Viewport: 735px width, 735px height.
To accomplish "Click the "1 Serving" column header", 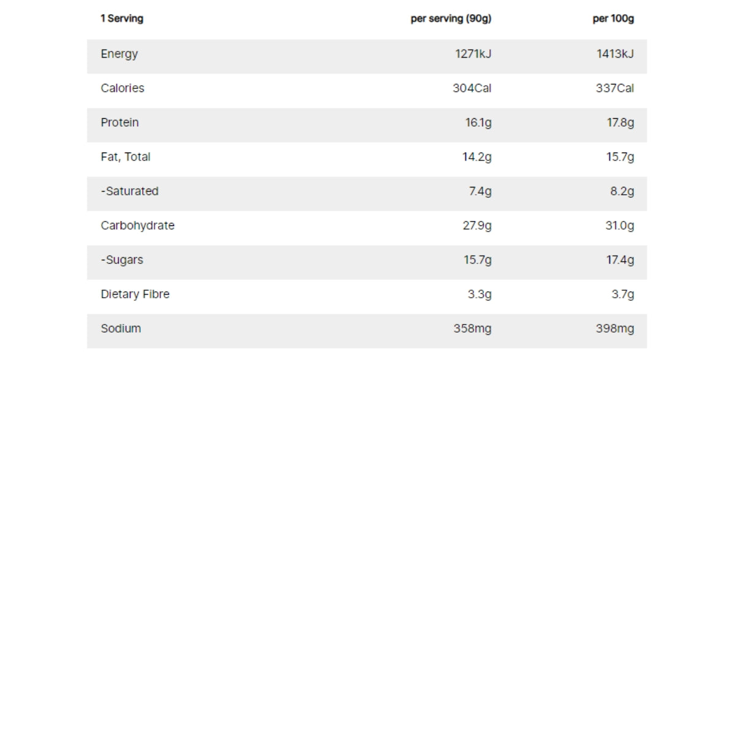I will pyautogui.click(x=122, y=18).
